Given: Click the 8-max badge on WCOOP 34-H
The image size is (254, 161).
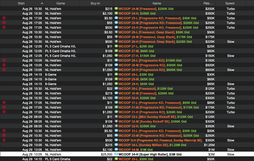Looking at the screenshot, I should (116, 154).
